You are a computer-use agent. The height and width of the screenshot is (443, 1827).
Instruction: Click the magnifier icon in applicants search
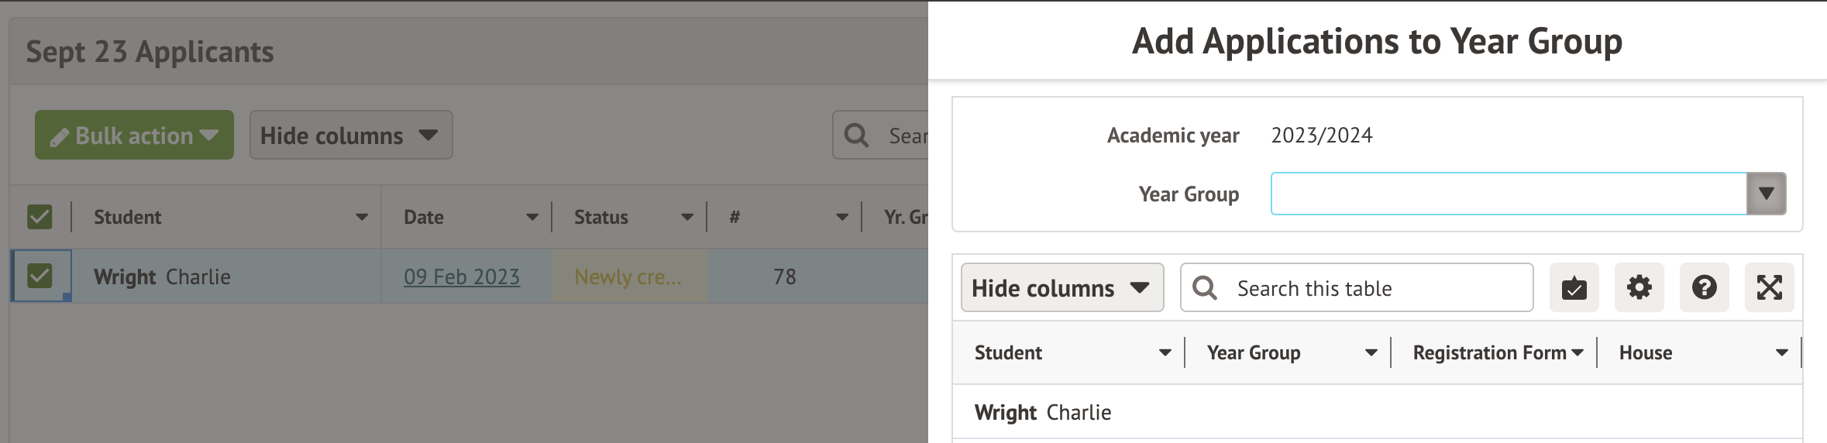(856, 136)
